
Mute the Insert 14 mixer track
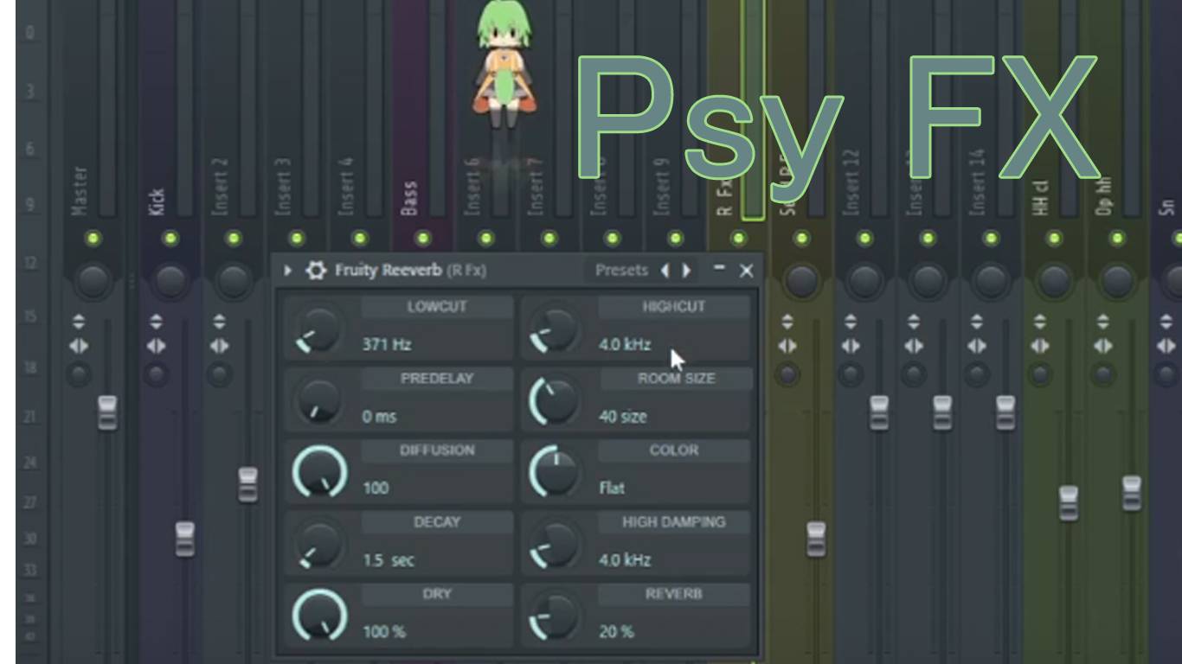click(x=992, y=239)
